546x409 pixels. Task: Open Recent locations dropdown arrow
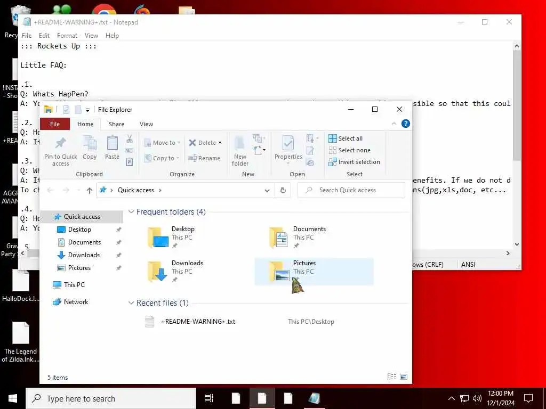point(79,190)
